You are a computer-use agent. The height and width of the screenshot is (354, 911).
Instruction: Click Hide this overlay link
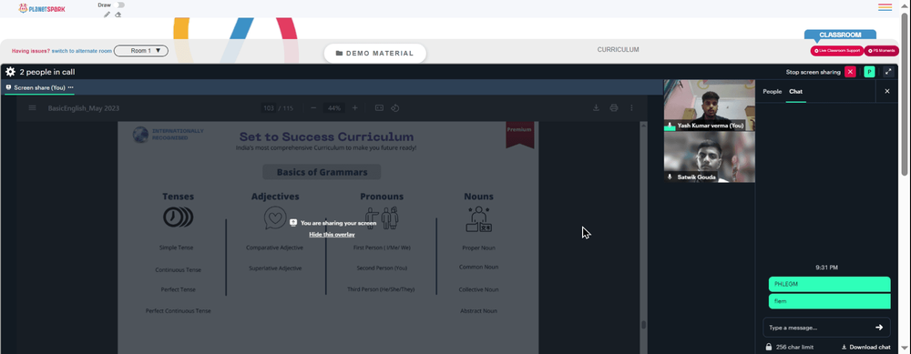coord(332,235)
